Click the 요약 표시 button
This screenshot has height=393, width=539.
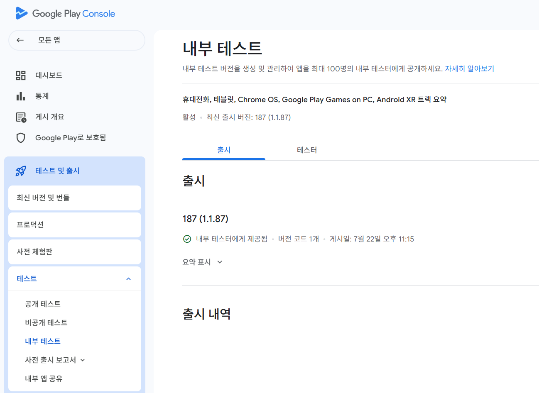click(203, 262)
